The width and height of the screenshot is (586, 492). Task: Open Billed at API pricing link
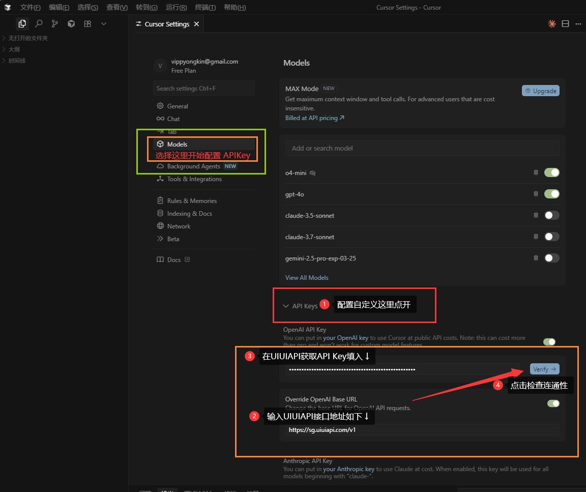[315, 118]
